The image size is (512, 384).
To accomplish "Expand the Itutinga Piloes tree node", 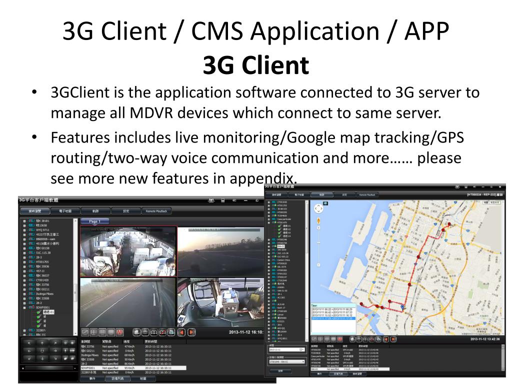I will (x=24, y=294).
